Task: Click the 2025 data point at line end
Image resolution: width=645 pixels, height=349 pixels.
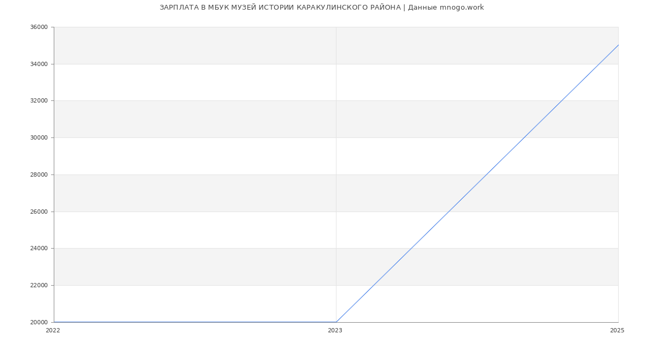Action: (618, 45)
